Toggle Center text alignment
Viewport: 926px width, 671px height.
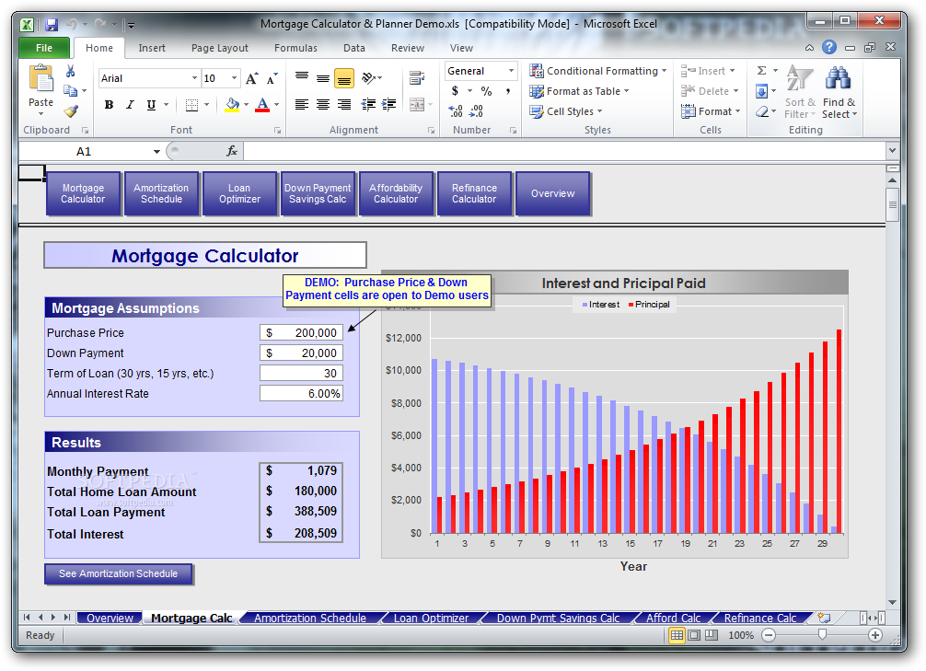(322, 105)
